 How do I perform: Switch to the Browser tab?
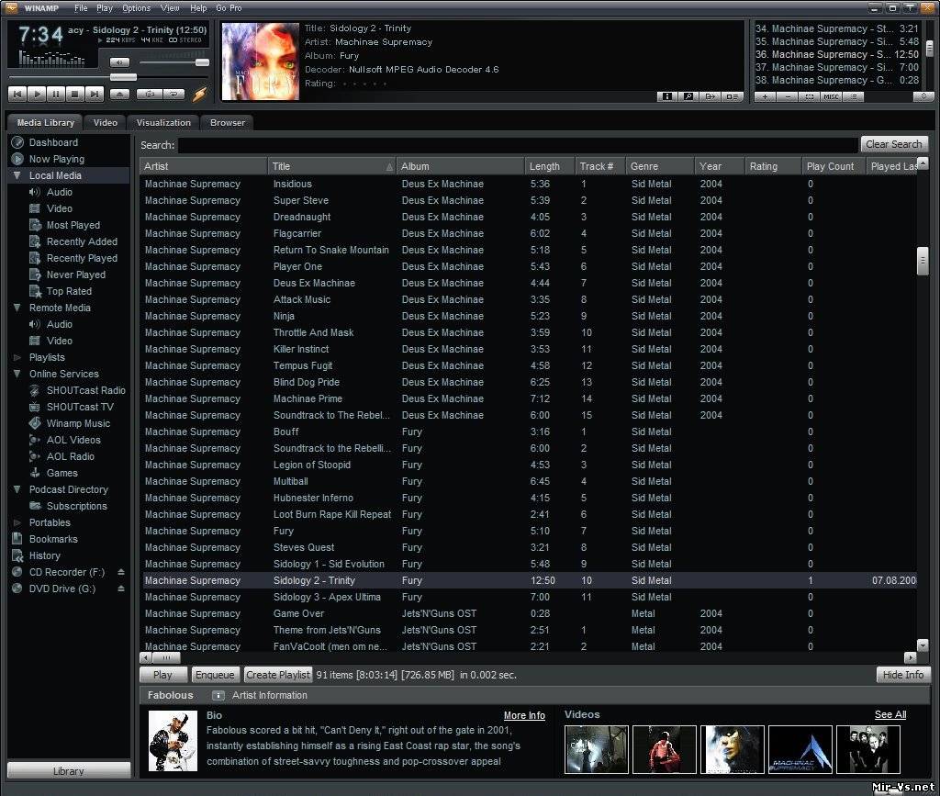coord(228,122)
